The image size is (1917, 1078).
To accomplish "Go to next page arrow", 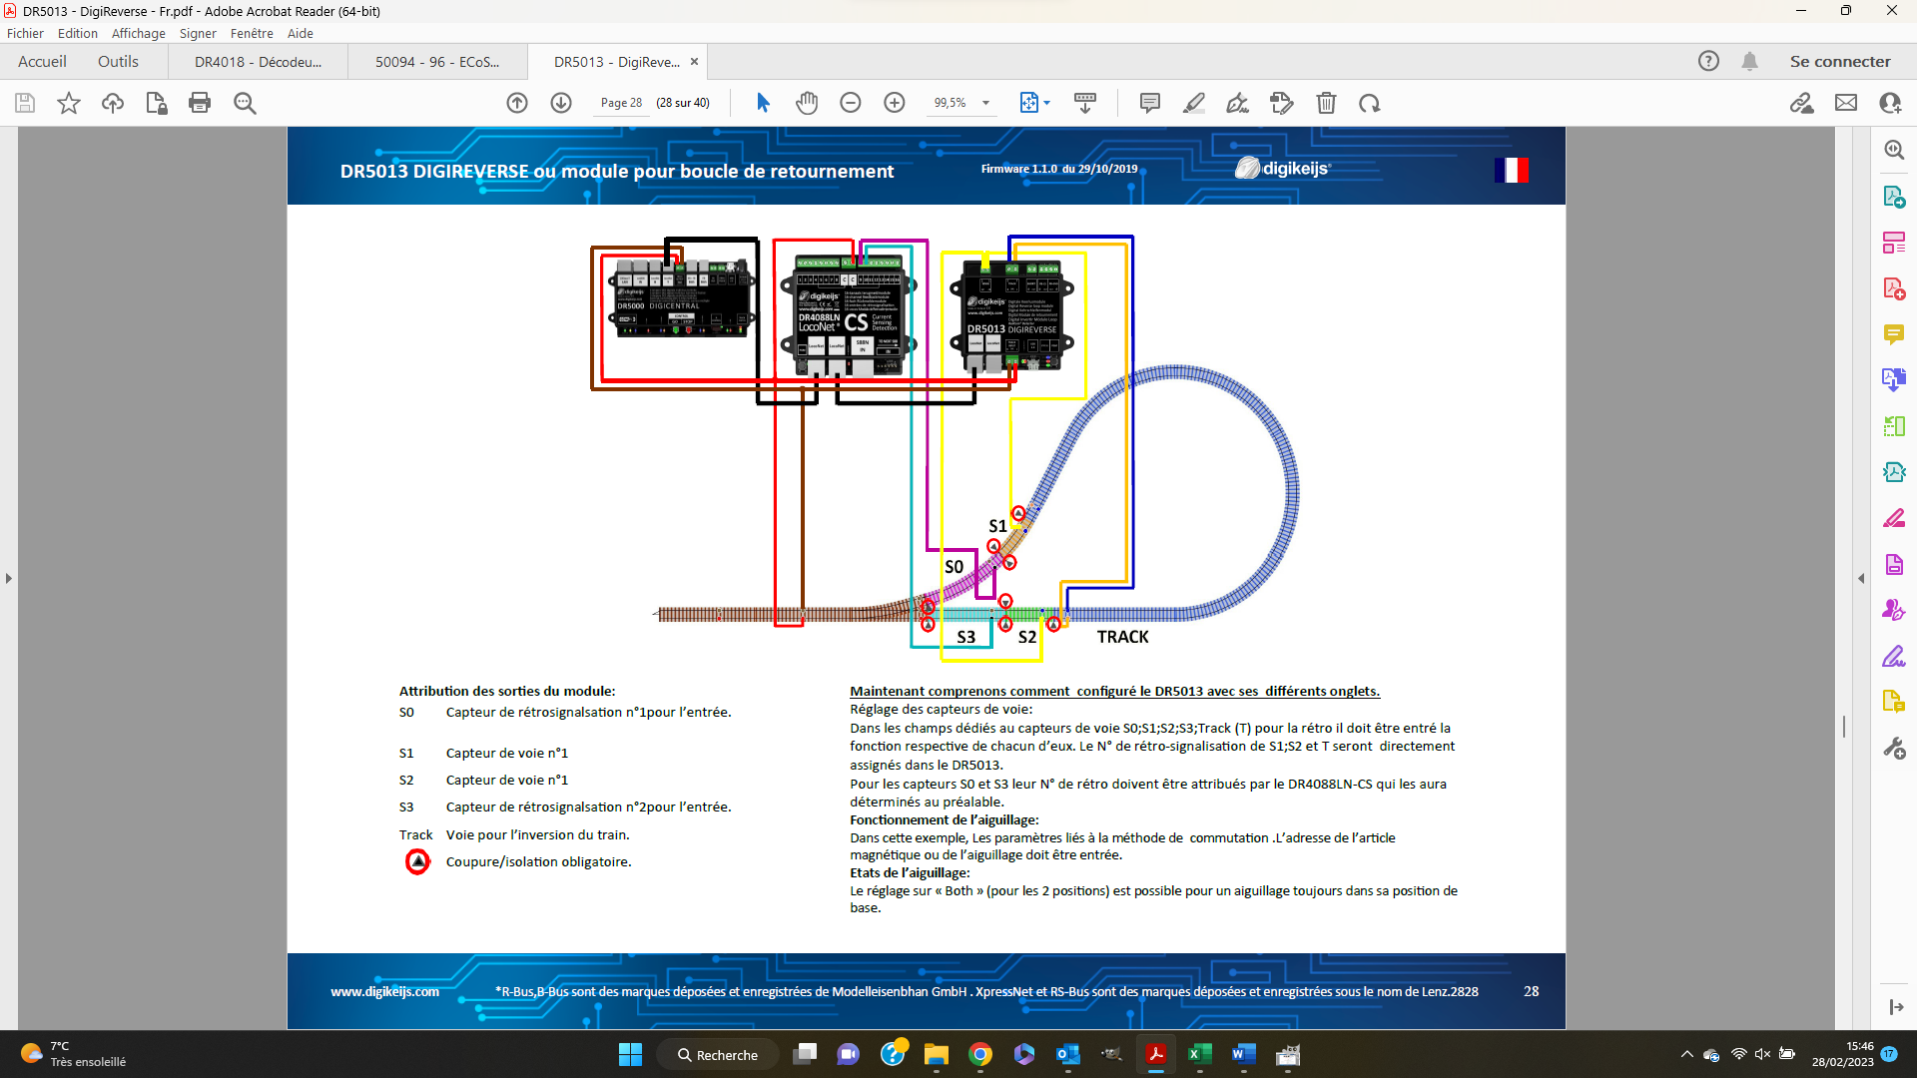I will pyautogui.click(x=561, y=103).
